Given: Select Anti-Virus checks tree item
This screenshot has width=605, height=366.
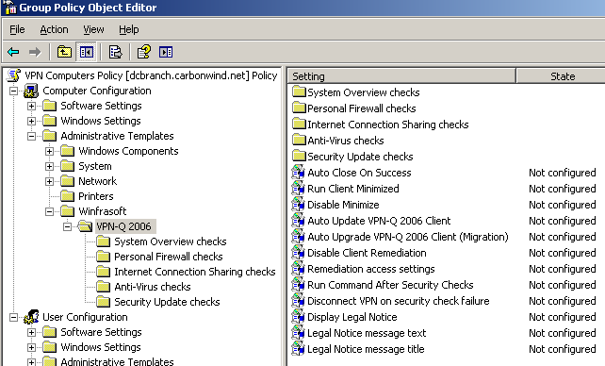Looking at the screenshot, I should [x=153, y=287].
